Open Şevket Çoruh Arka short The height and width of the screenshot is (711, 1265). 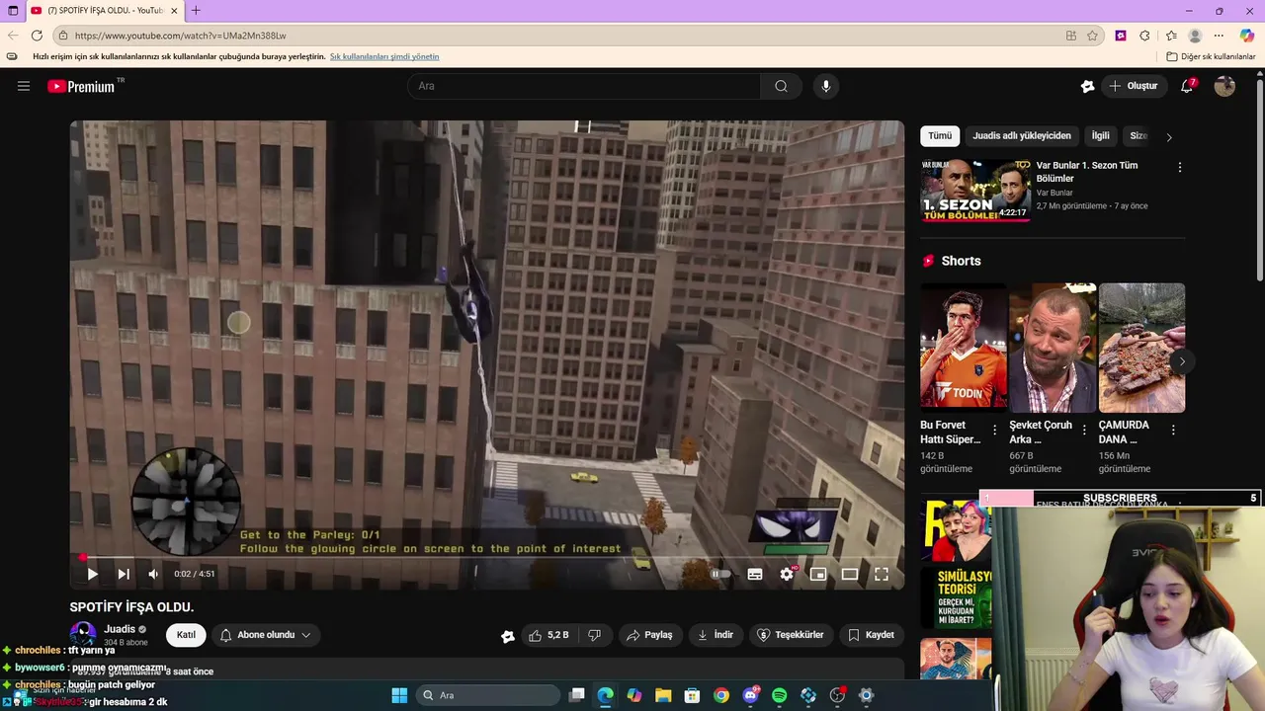click(x=1053, y=348)
